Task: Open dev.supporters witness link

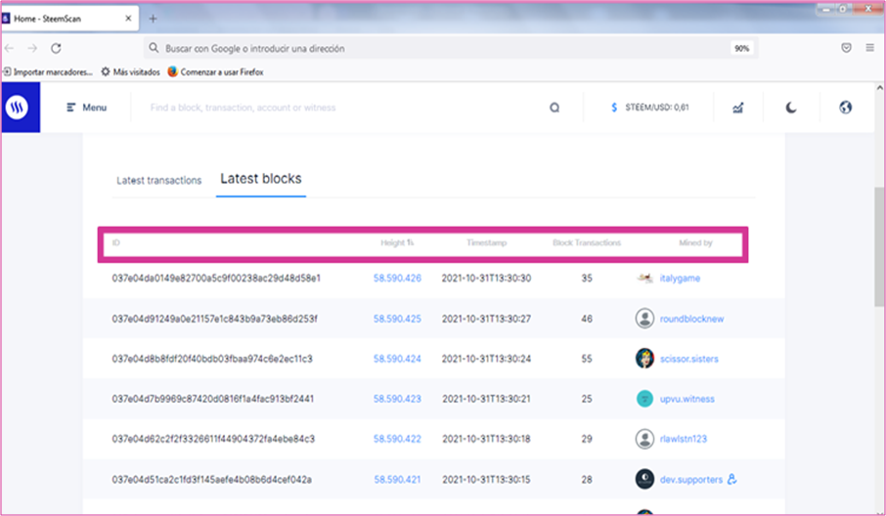Action: tap(691, 480)
